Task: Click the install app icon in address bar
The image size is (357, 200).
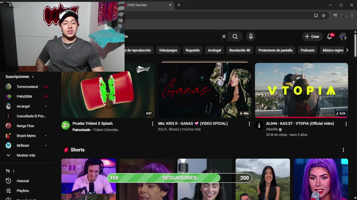Action: coord(316,16)
